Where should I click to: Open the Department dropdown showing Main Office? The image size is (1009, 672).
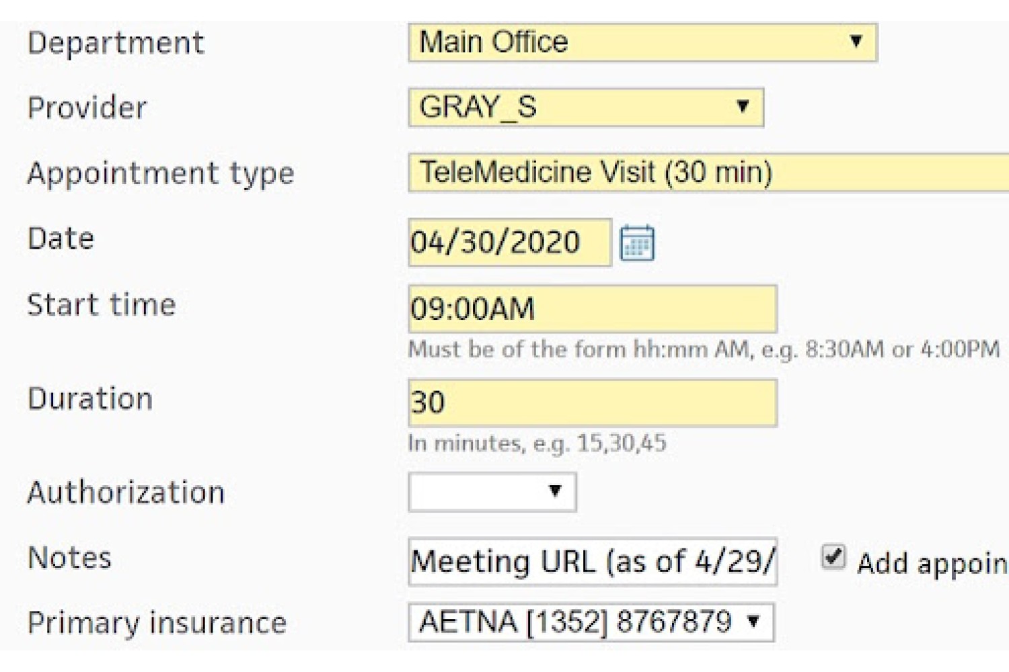(642, 42)
